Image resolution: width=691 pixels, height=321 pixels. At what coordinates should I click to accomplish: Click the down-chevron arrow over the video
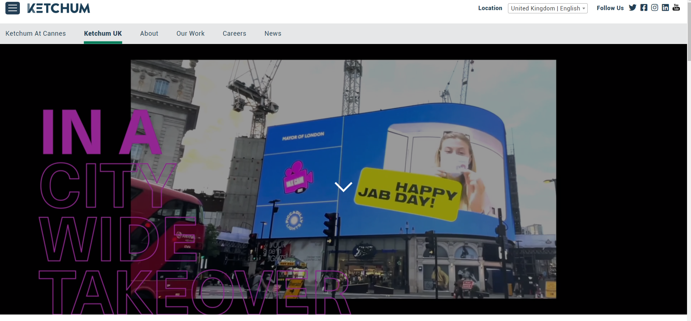pos(343,187)
